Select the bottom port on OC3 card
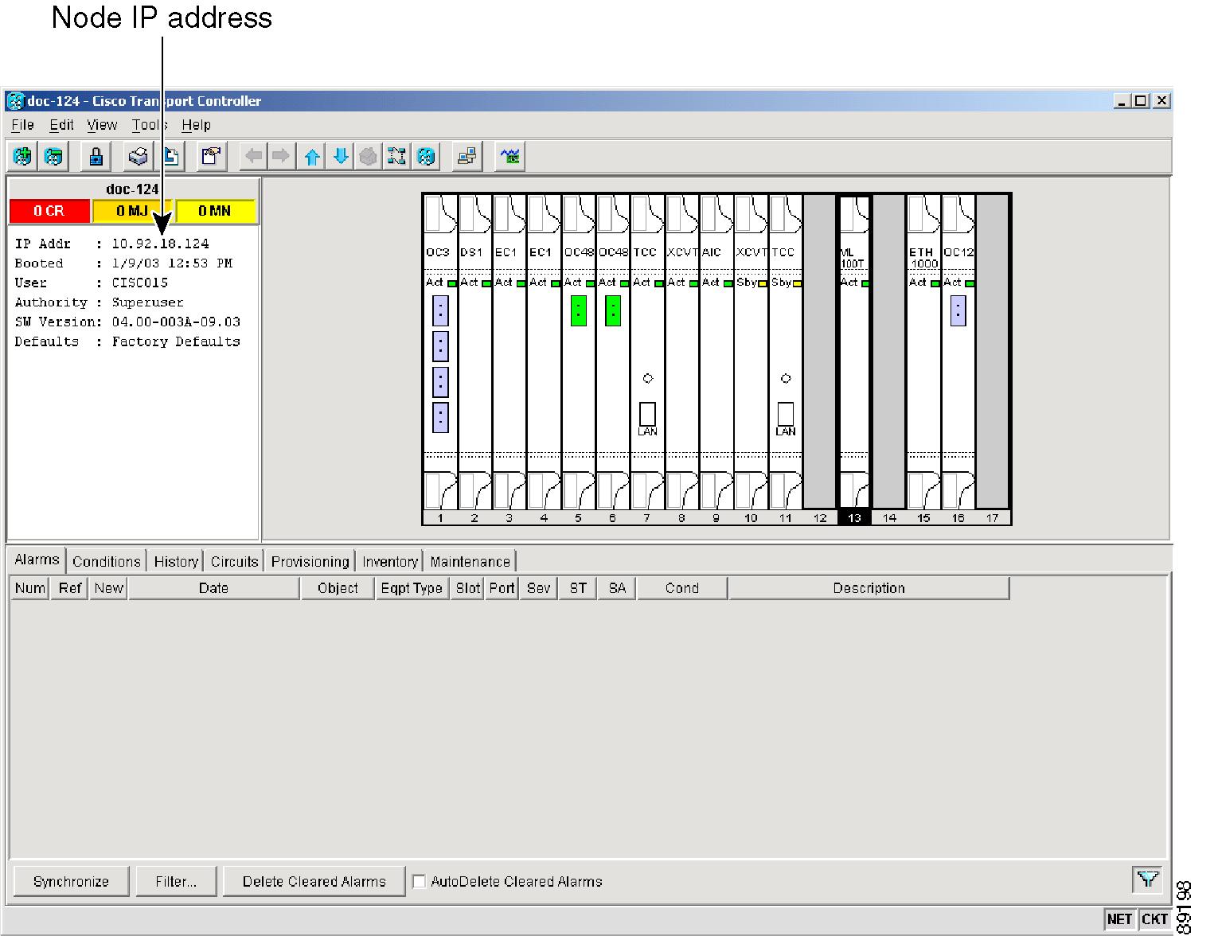Screen dimensions: 1218x936 pyautogui.click(x=440, y=418)
